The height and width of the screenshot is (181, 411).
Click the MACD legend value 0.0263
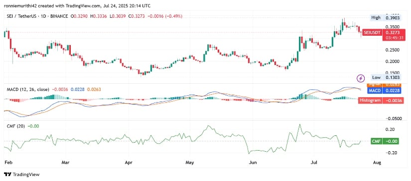(94, 89)
